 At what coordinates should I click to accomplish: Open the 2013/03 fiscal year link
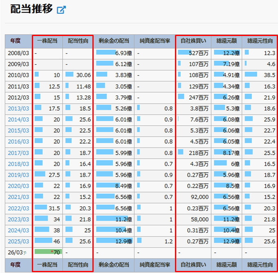[19, 108]
